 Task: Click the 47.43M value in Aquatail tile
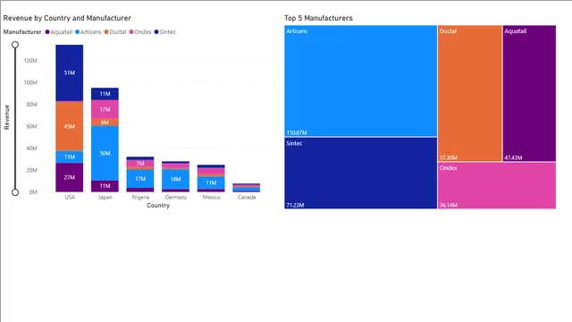pos(513,157)
